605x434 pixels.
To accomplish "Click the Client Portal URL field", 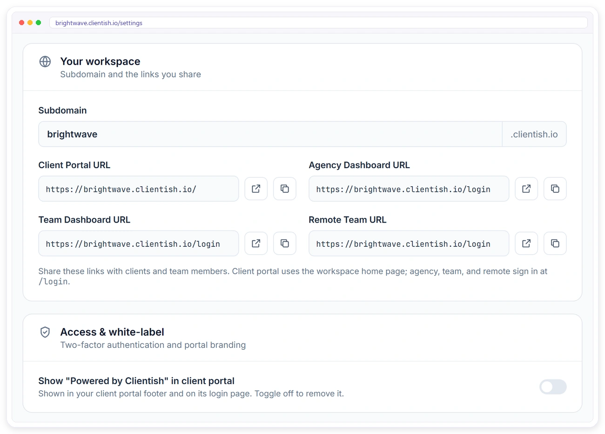I will point(139,189).
